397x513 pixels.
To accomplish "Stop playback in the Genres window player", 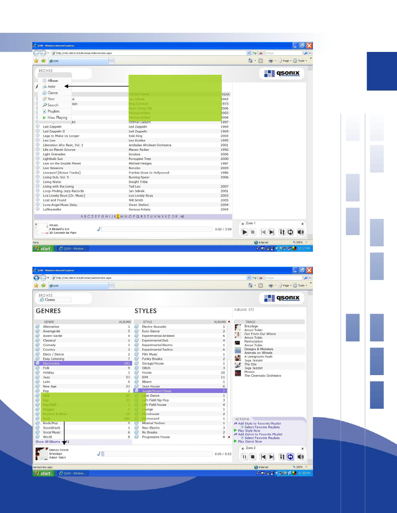I will coord(253,457).
